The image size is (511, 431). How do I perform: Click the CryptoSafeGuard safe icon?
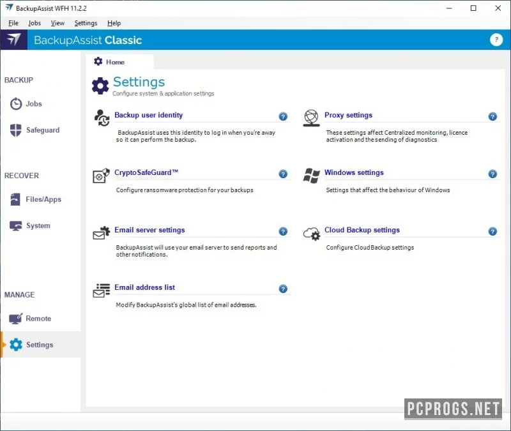pyautogui.click(x=101, y=176)
